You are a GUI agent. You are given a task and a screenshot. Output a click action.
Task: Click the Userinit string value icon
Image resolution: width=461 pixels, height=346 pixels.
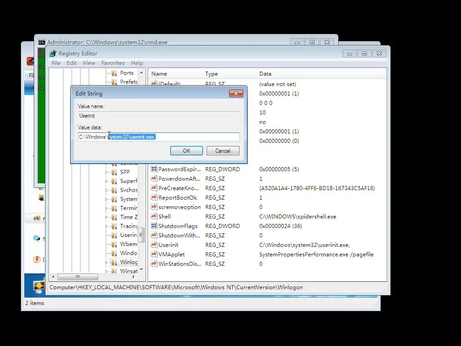pos(154,245)
